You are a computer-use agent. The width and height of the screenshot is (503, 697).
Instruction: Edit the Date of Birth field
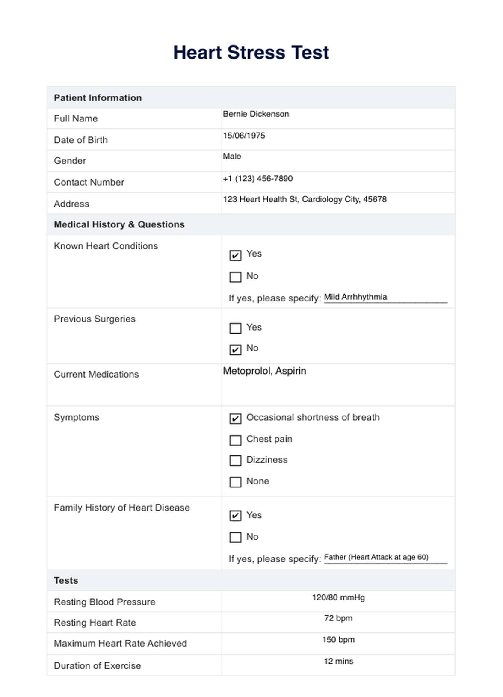tap(338, 139)
